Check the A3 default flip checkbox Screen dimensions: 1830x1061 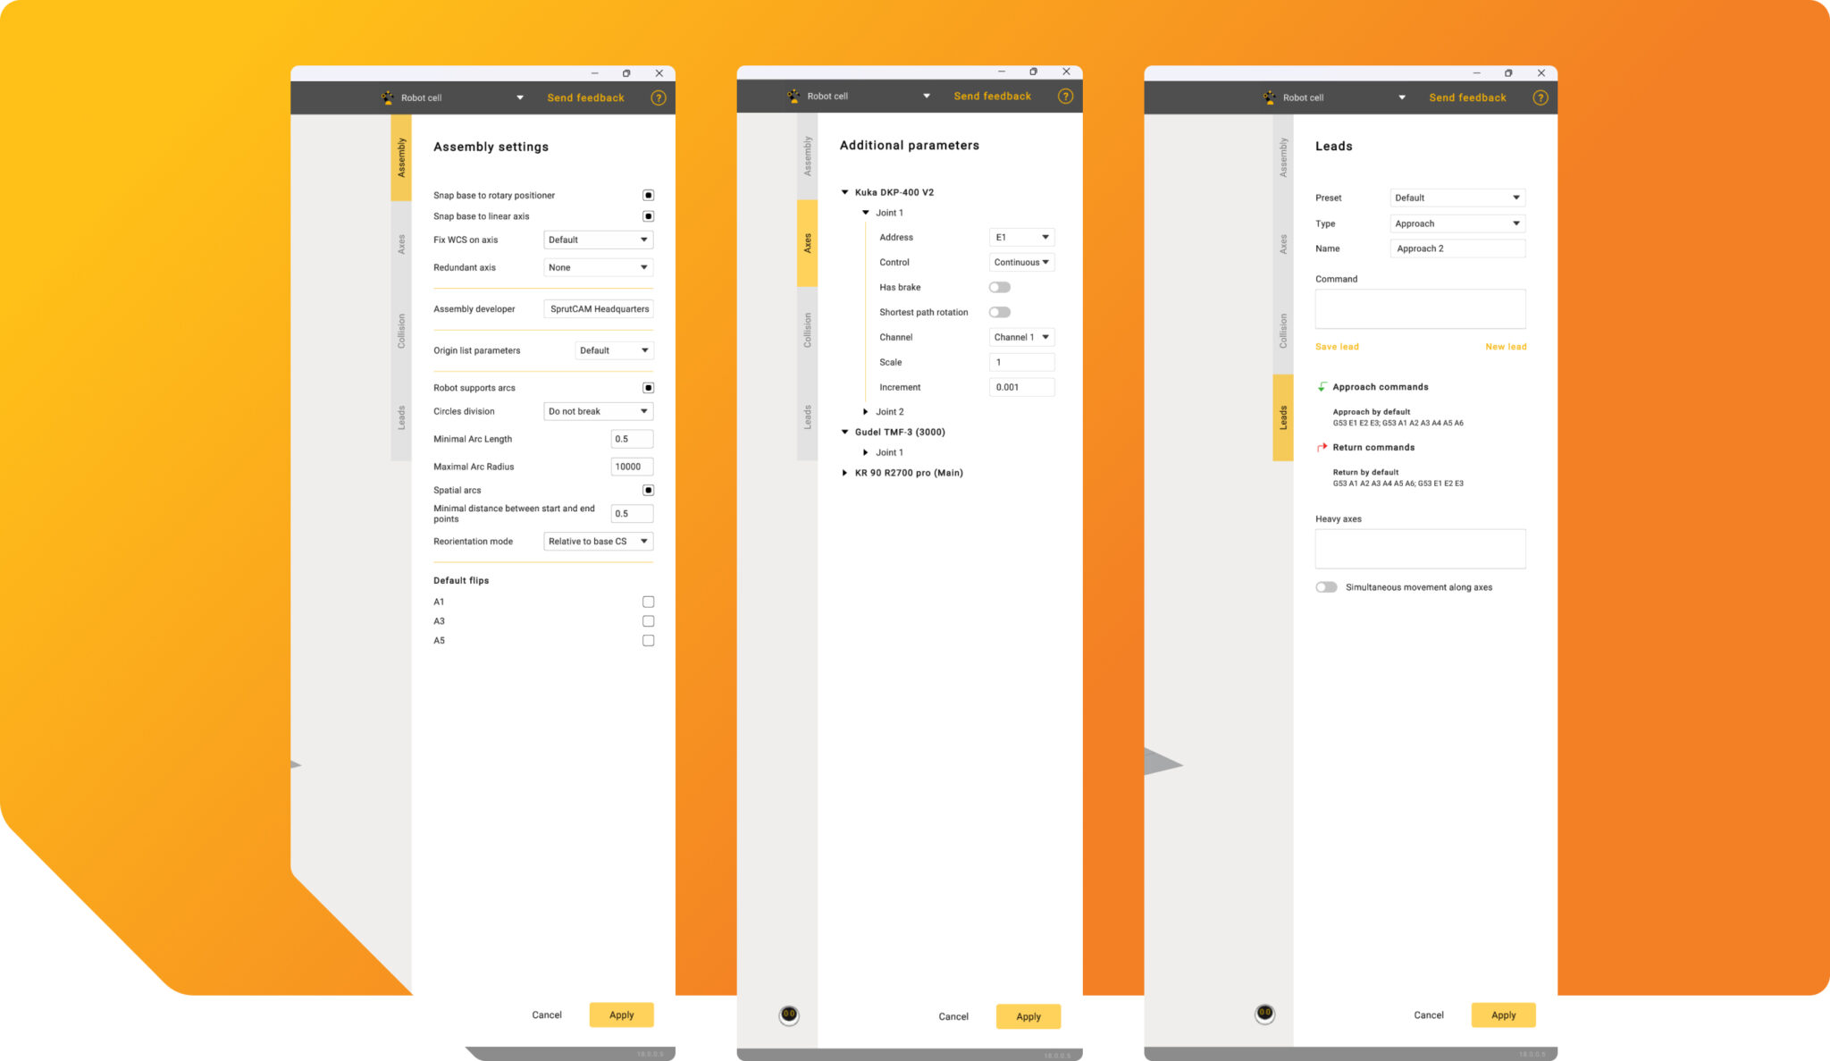pyautogui.click(x=648, y=621)
